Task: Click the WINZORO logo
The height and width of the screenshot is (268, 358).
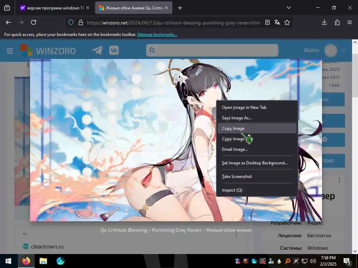Action: click(x=48, y=50)
